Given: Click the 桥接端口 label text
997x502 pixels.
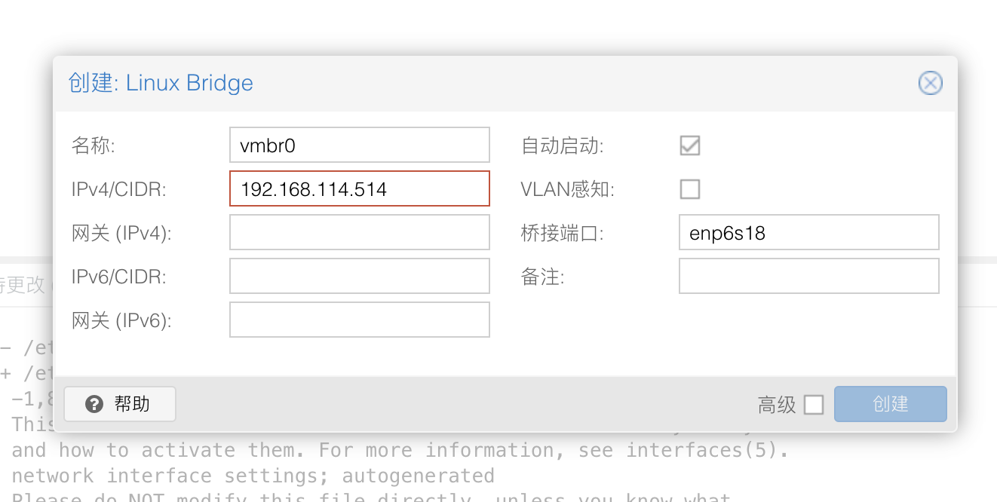Looking at the screenshot, I should pos(562,233).
